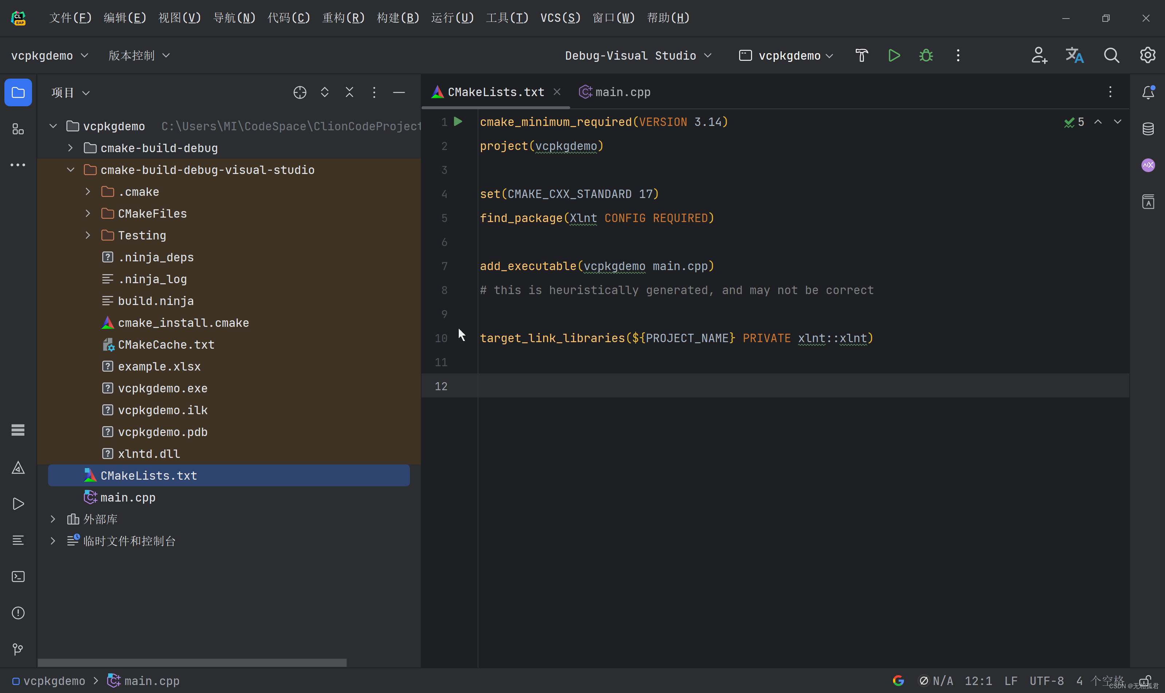Screen dimensions: 1165x693
Task: Open the CMake tool window icon
Action: pos(18,467)
